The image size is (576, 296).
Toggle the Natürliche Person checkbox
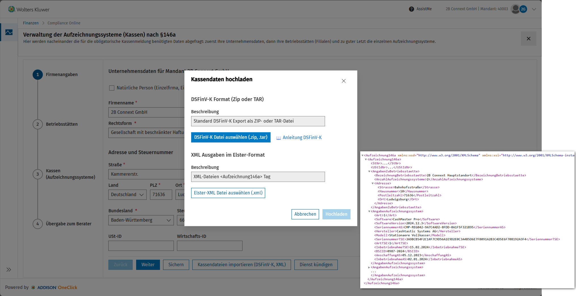coord(112,88)
